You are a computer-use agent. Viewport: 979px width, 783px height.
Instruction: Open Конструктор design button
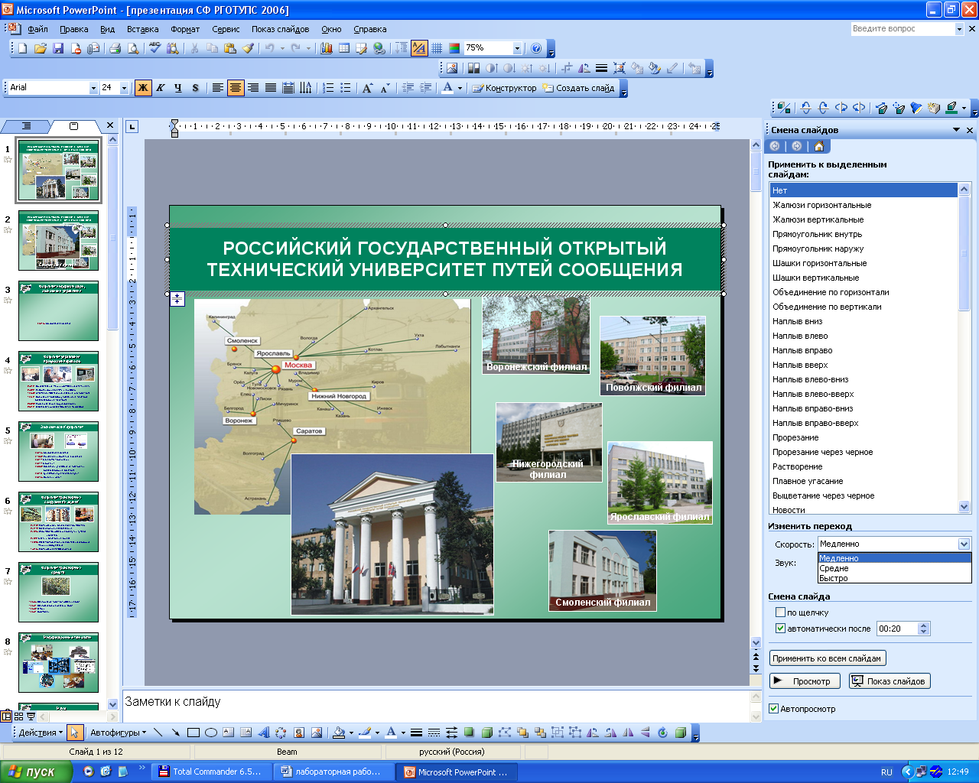pyautogui.click(x=504, y=88)
